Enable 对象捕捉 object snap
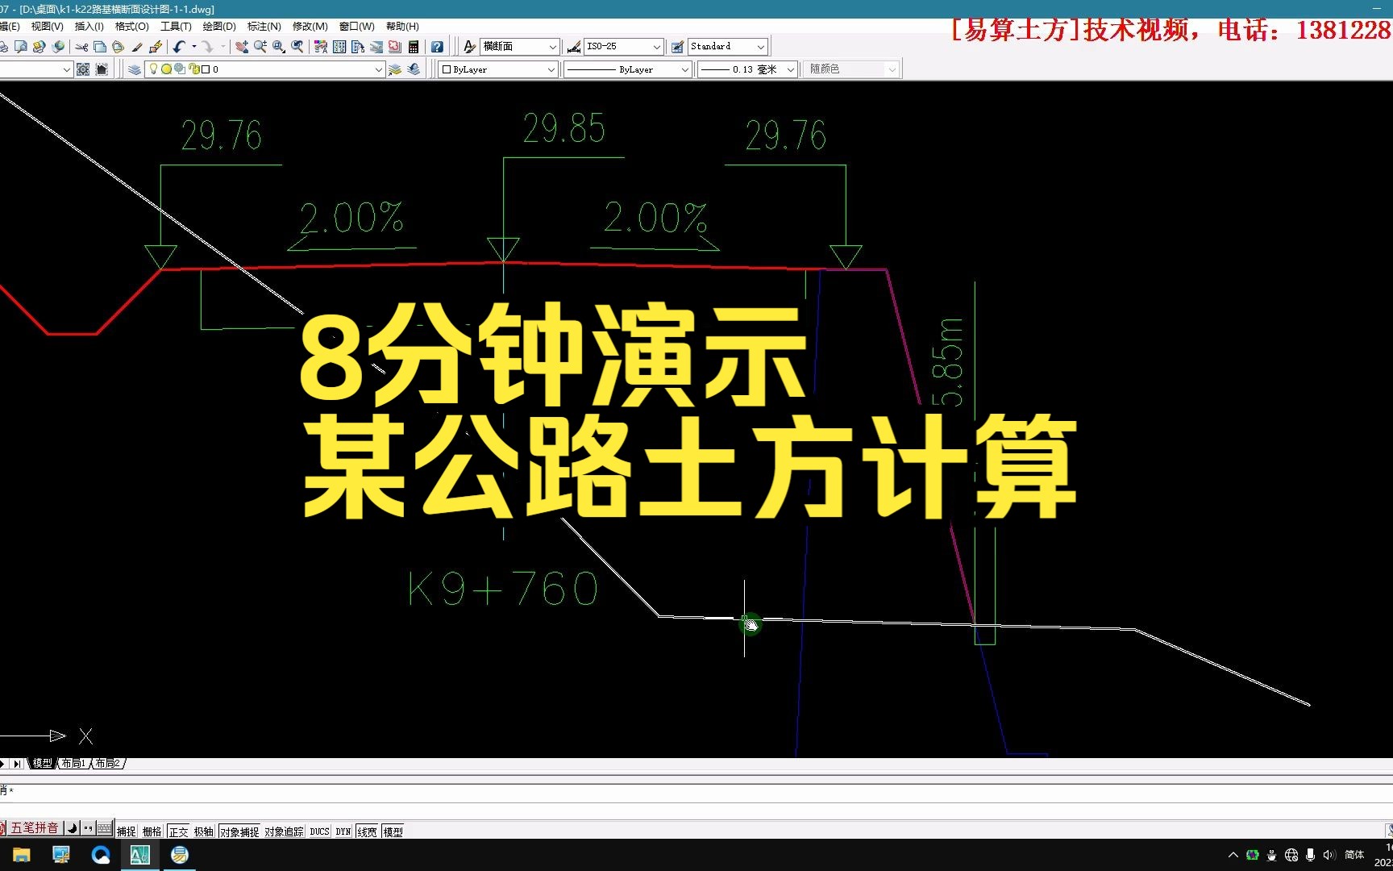This screenshot has width=1393, height=871. 239,831
